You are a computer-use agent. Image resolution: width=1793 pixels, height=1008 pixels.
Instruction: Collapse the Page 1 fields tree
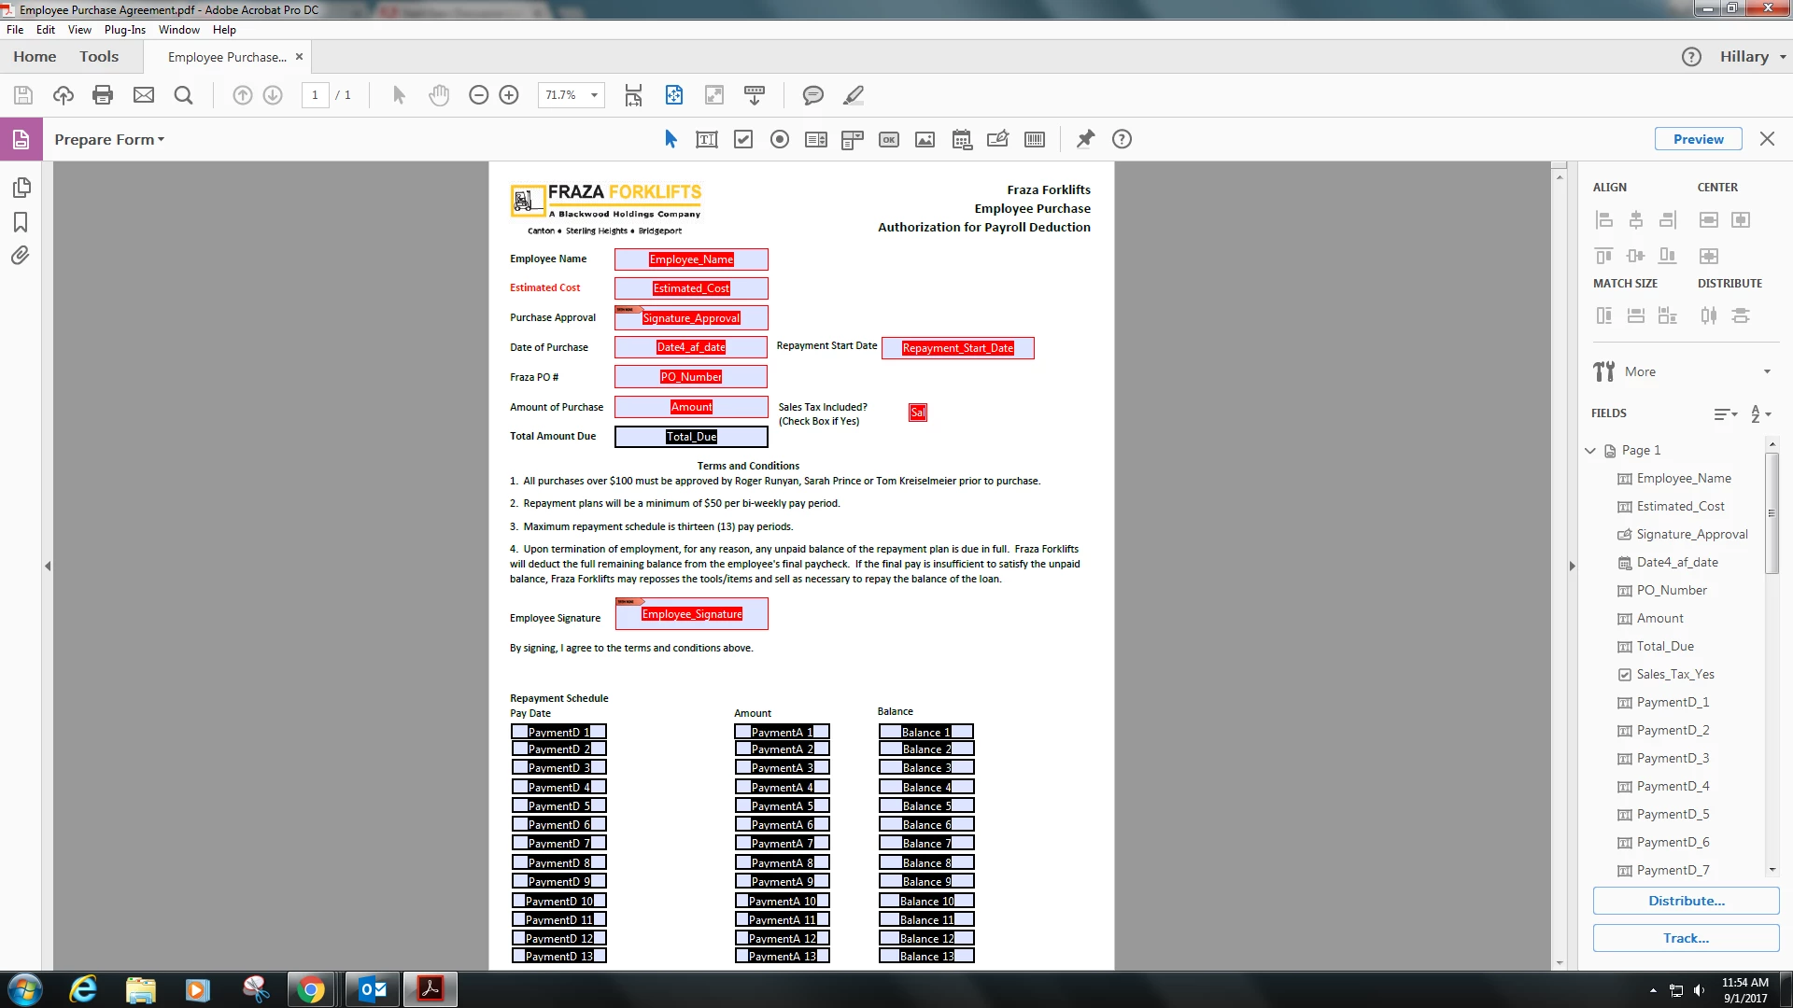point(1590,451)
